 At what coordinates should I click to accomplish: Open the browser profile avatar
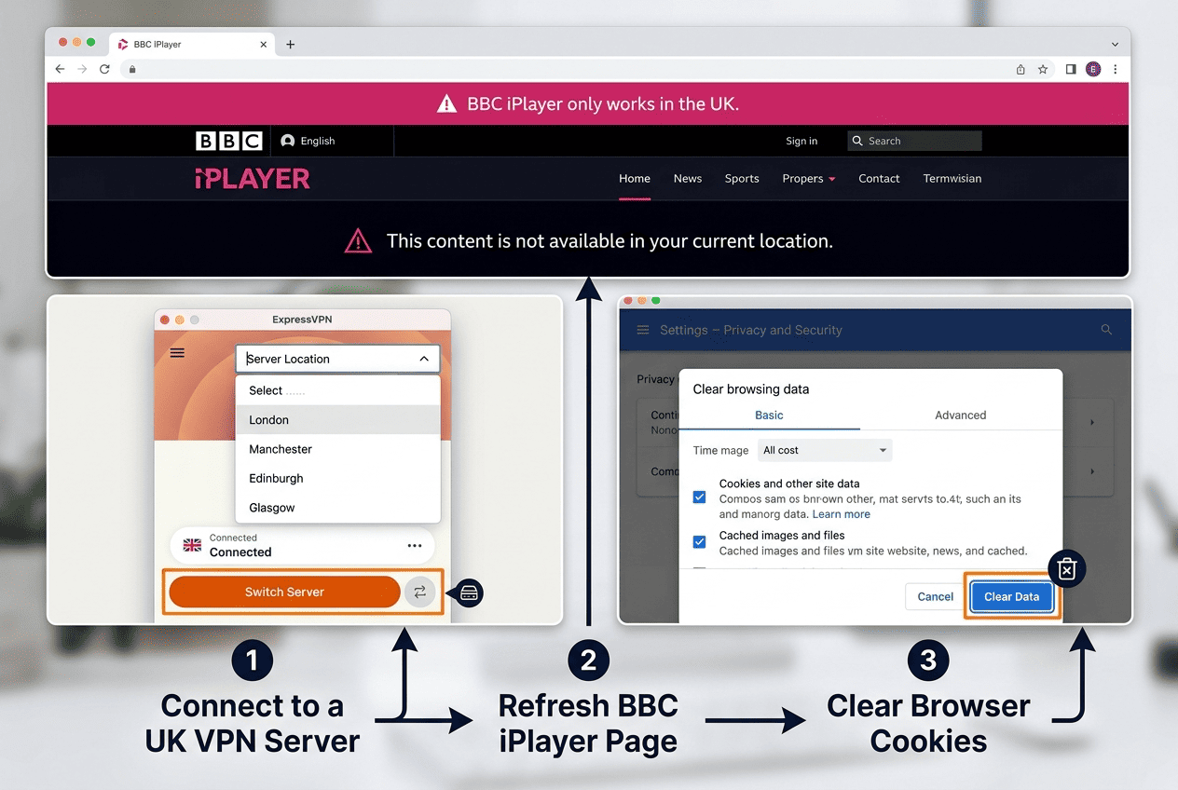click(x=1093, y=69)
